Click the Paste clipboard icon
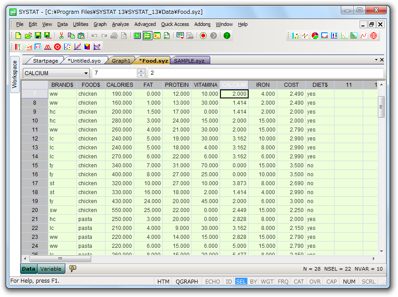Viewport: 398px width, 297px height. tap(81, 35)
